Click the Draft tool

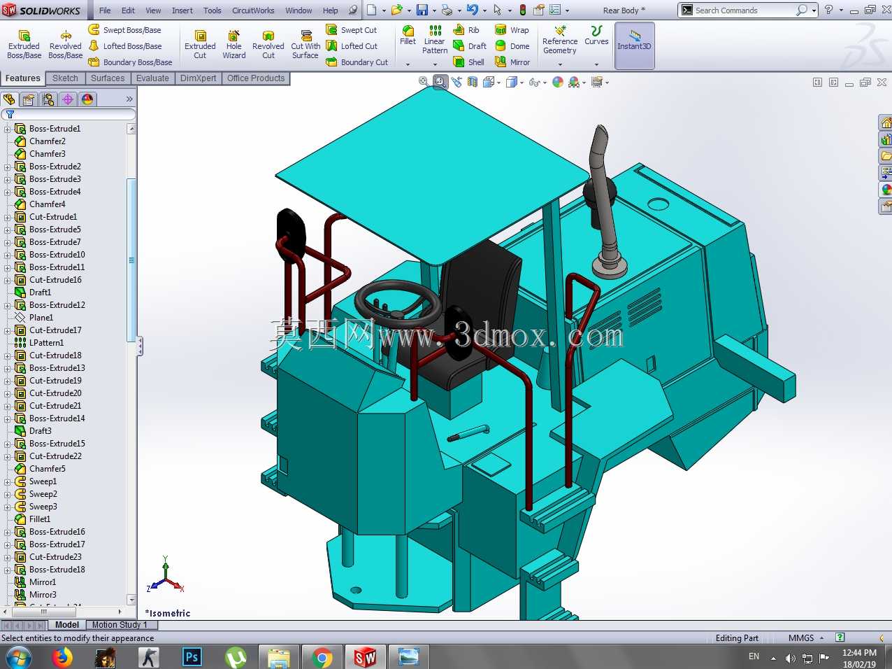[x=470, y=46]
